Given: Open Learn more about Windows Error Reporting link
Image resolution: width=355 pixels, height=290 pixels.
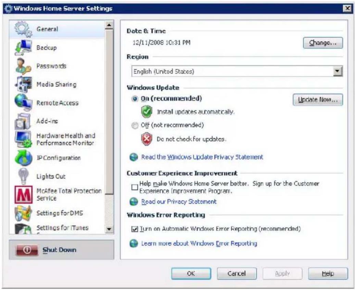Looking at the screenshot, I should click(199, 243).
